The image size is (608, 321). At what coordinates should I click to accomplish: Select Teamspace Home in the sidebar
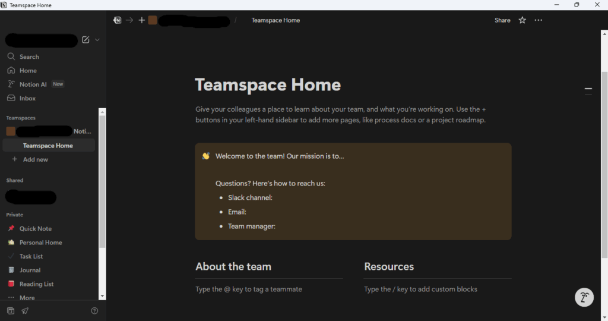(x=47, y=146)
